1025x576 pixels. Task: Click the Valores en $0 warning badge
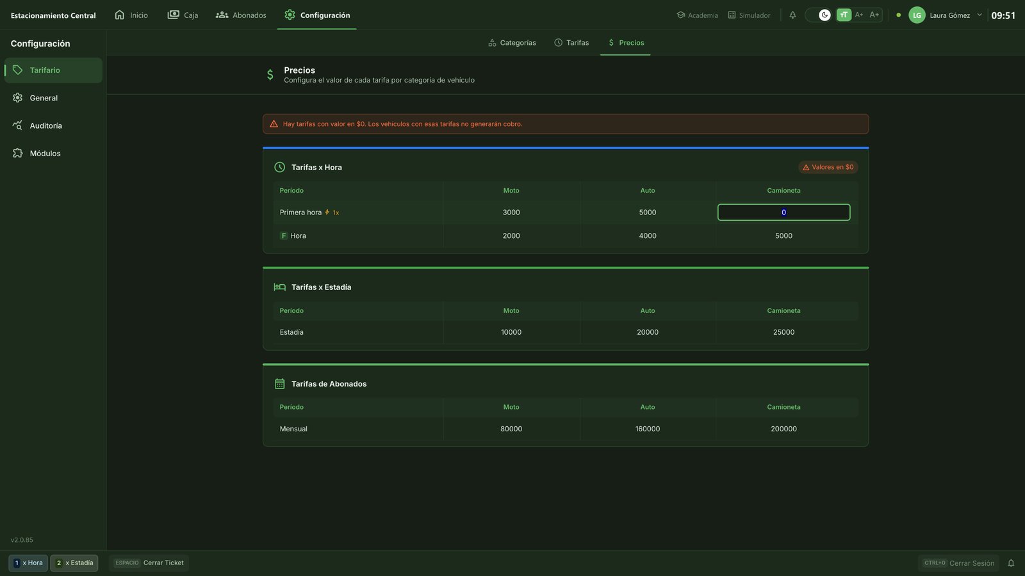828,167
